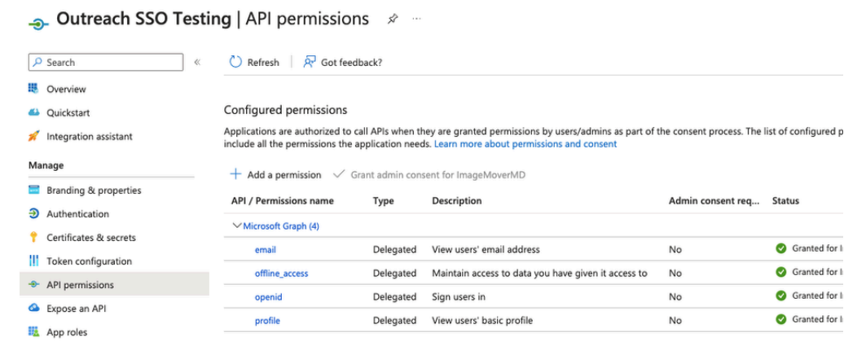The height and width of the screenshot is (359, 866).
Task: Go to Authentication settings
Action: pyautogui.click(x=78, y=214)
